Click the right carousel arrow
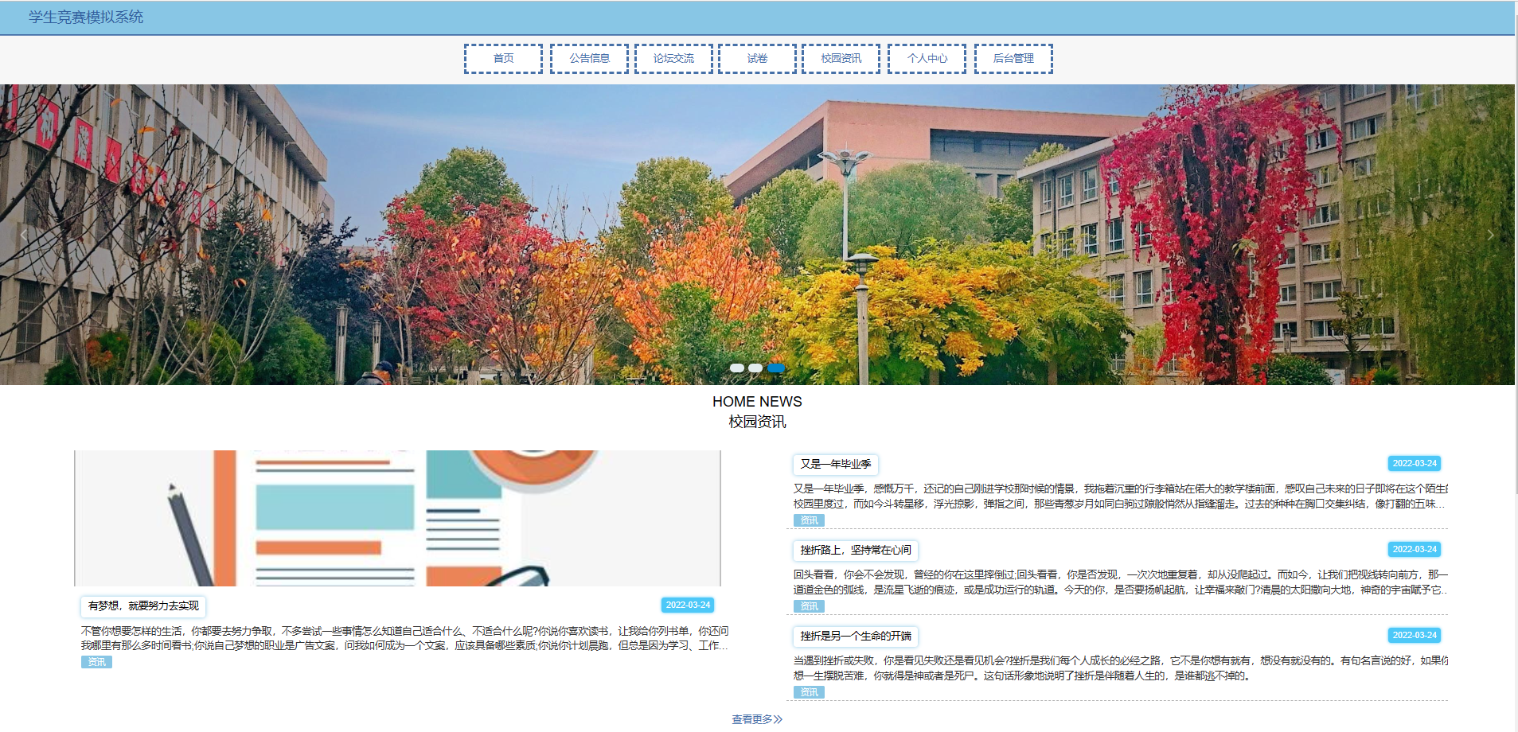Screen dimensions: 1518x732 (1492, 234)
